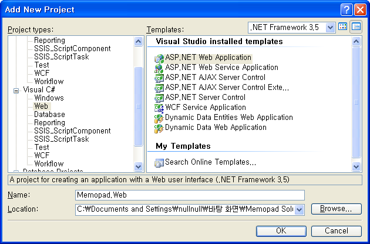Click the Dynamic Data Web Application icon

point(159,128)
